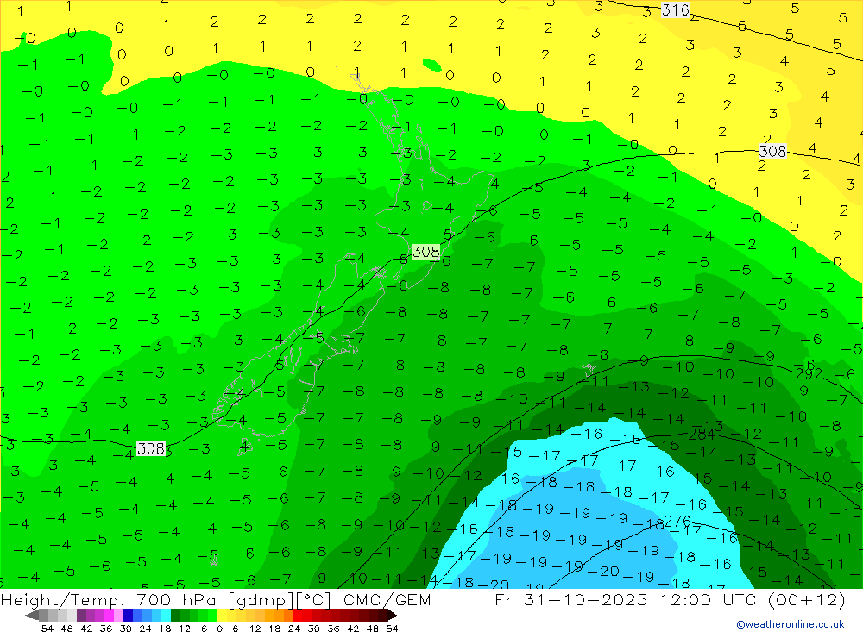The image size is (863, 632).
Task: Click the '12:00 UTC' time text
Action: pyautogui.click(x=709, y=600)
